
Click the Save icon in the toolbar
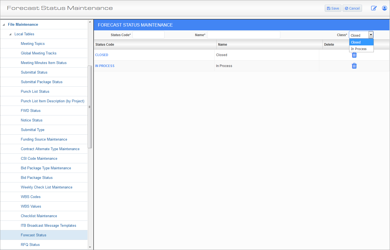coord(333,8)
